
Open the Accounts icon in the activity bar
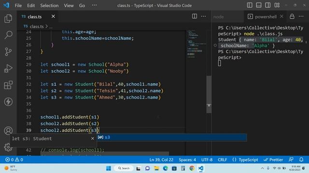pos(8,131)
